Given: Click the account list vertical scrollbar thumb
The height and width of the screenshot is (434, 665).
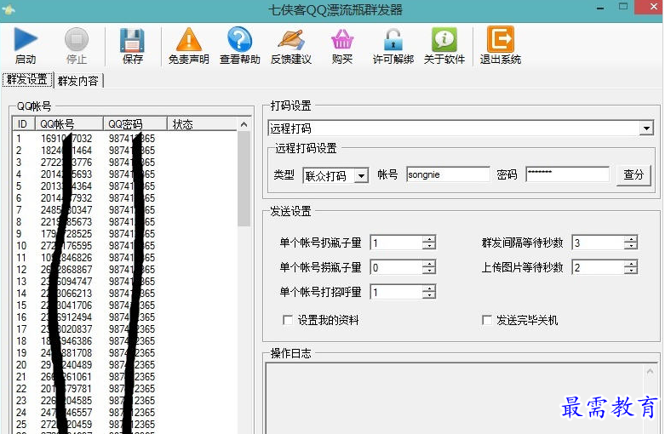Looking at the screenshot, I should [244, 179].
